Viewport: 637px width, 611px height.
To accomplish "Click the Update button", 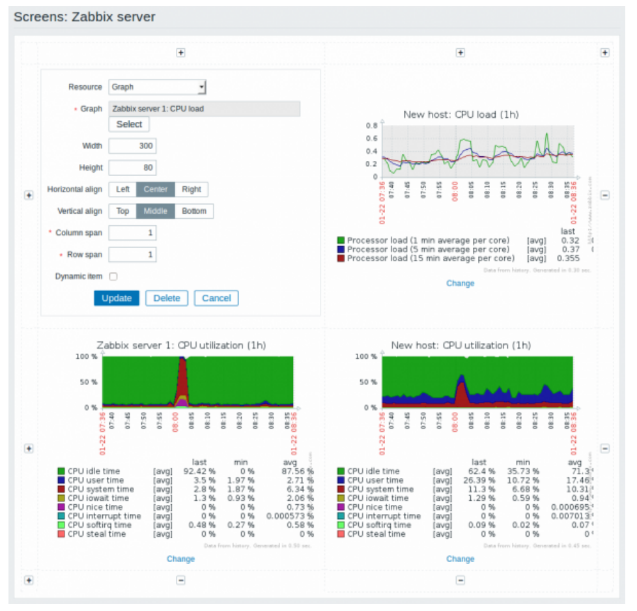I will tap(117, 298).
